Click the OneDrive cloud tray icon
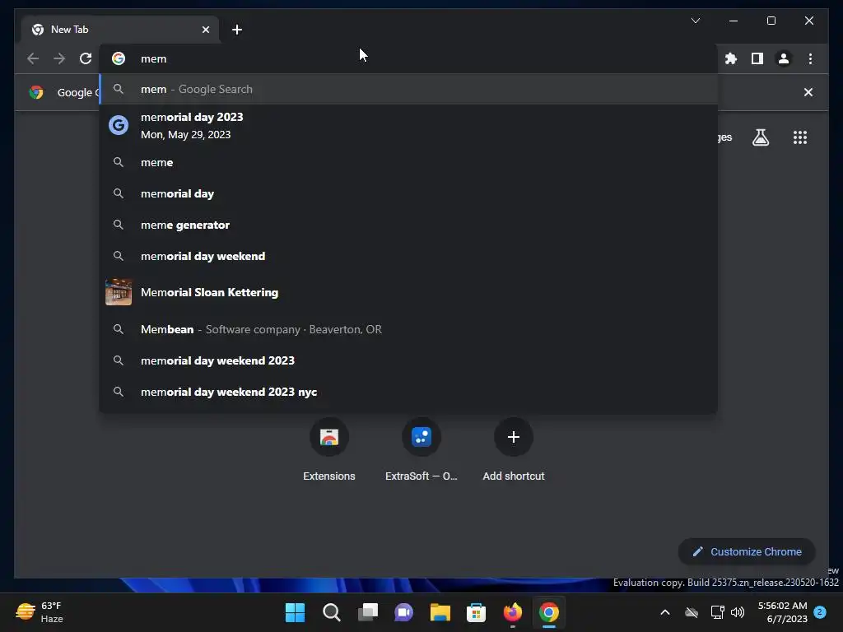 (692, 612)
